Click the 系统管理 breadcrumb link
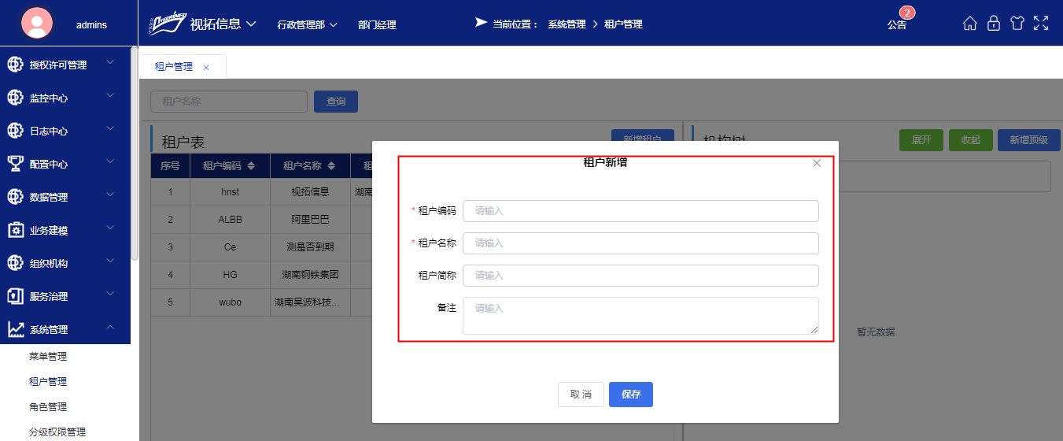 (567, 24)
